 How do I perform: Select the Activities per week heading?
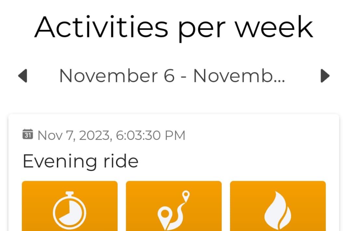point(173,28)
